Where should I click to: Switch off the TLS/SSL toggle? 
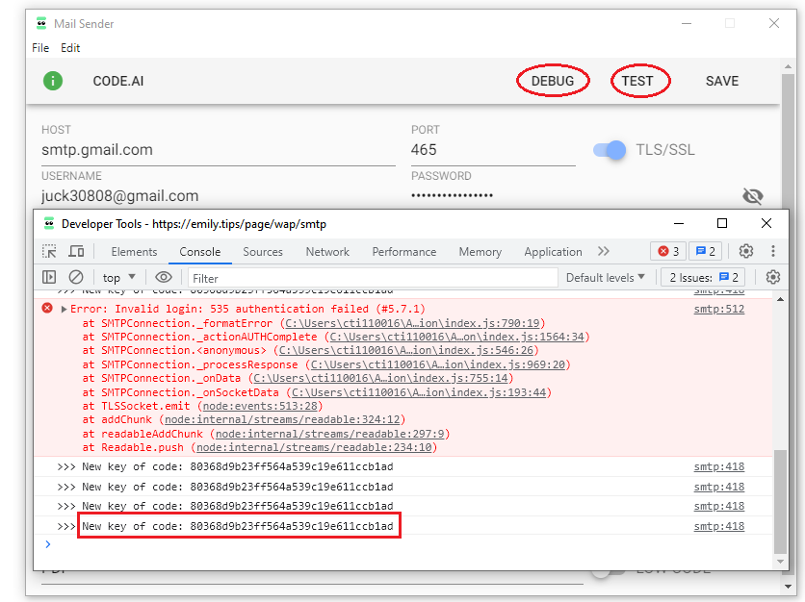[x=610, y=150]
